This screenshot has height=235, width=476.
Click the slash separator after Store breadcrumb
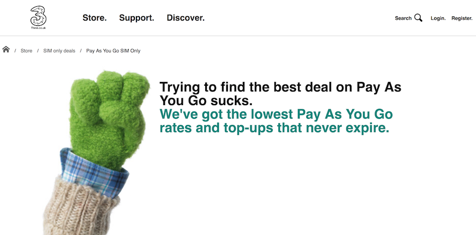38,51
